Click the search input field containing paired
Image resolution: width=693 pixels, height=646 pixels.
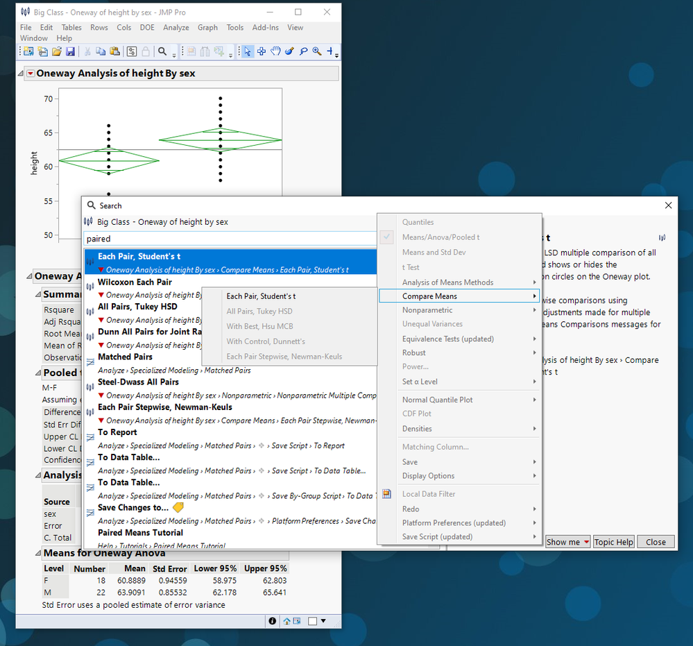[230, 239]
